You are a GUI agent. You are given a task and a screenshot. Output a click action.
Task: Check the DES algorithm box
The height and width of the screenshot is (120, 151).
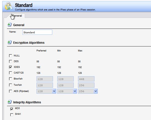10,61
